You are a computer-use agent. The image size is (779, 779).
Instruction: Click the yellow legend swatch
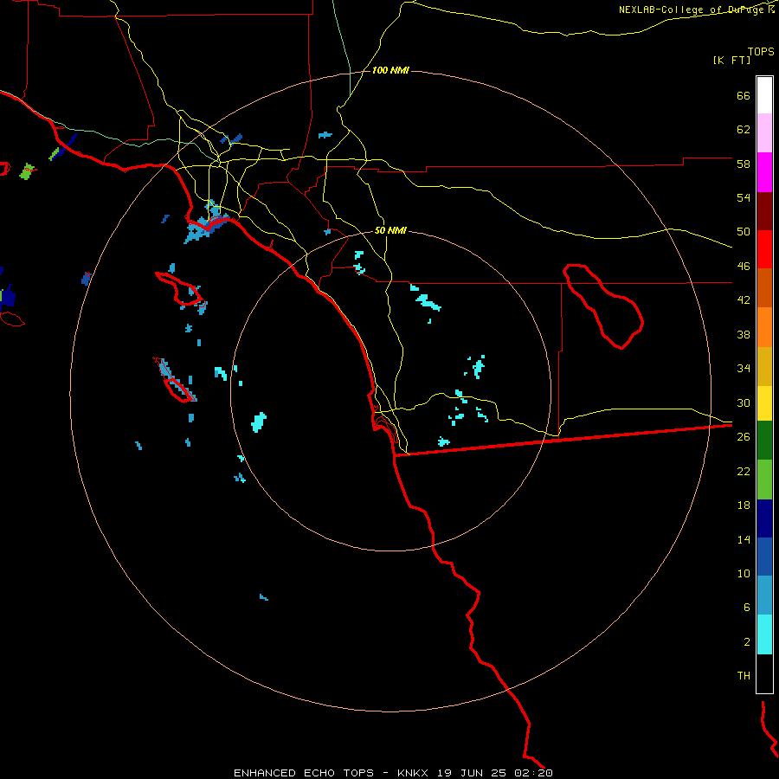764,403
